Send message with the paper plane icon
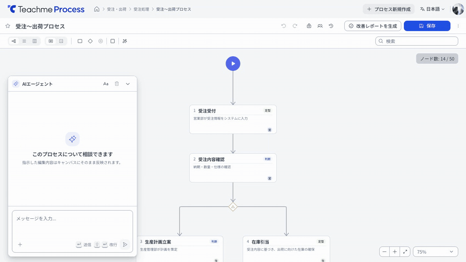The image size is (466, 262). (x=125, y=245)
